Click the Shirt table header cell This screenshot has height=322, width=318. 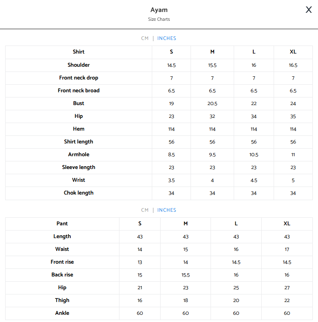click(x=79, y=52)
